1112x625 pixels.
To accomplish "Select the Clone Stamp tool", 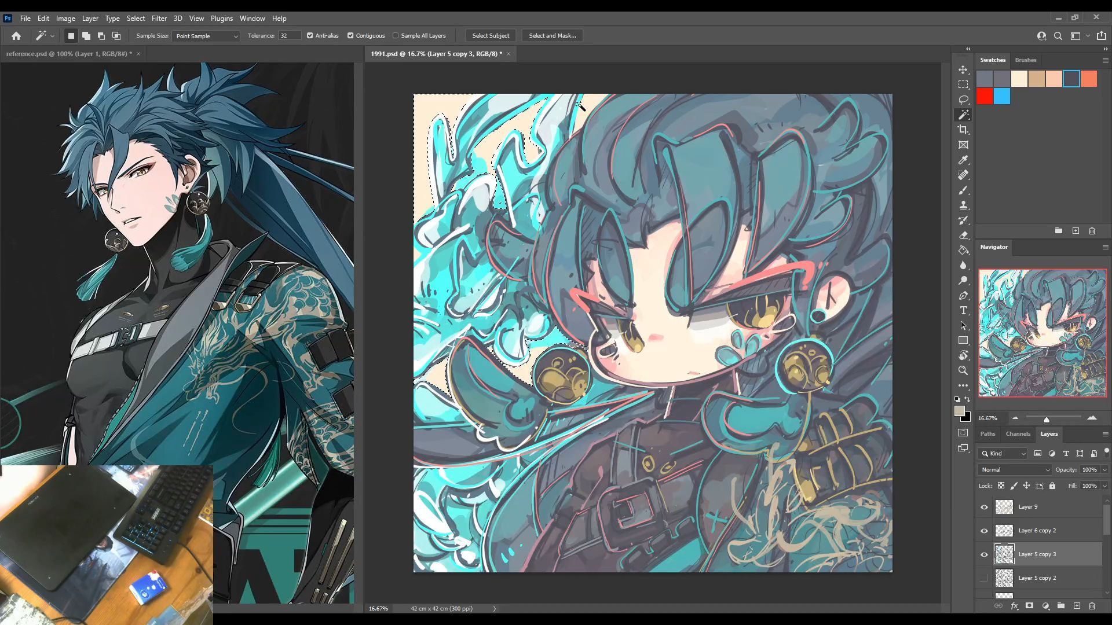I will coord(963,205).
